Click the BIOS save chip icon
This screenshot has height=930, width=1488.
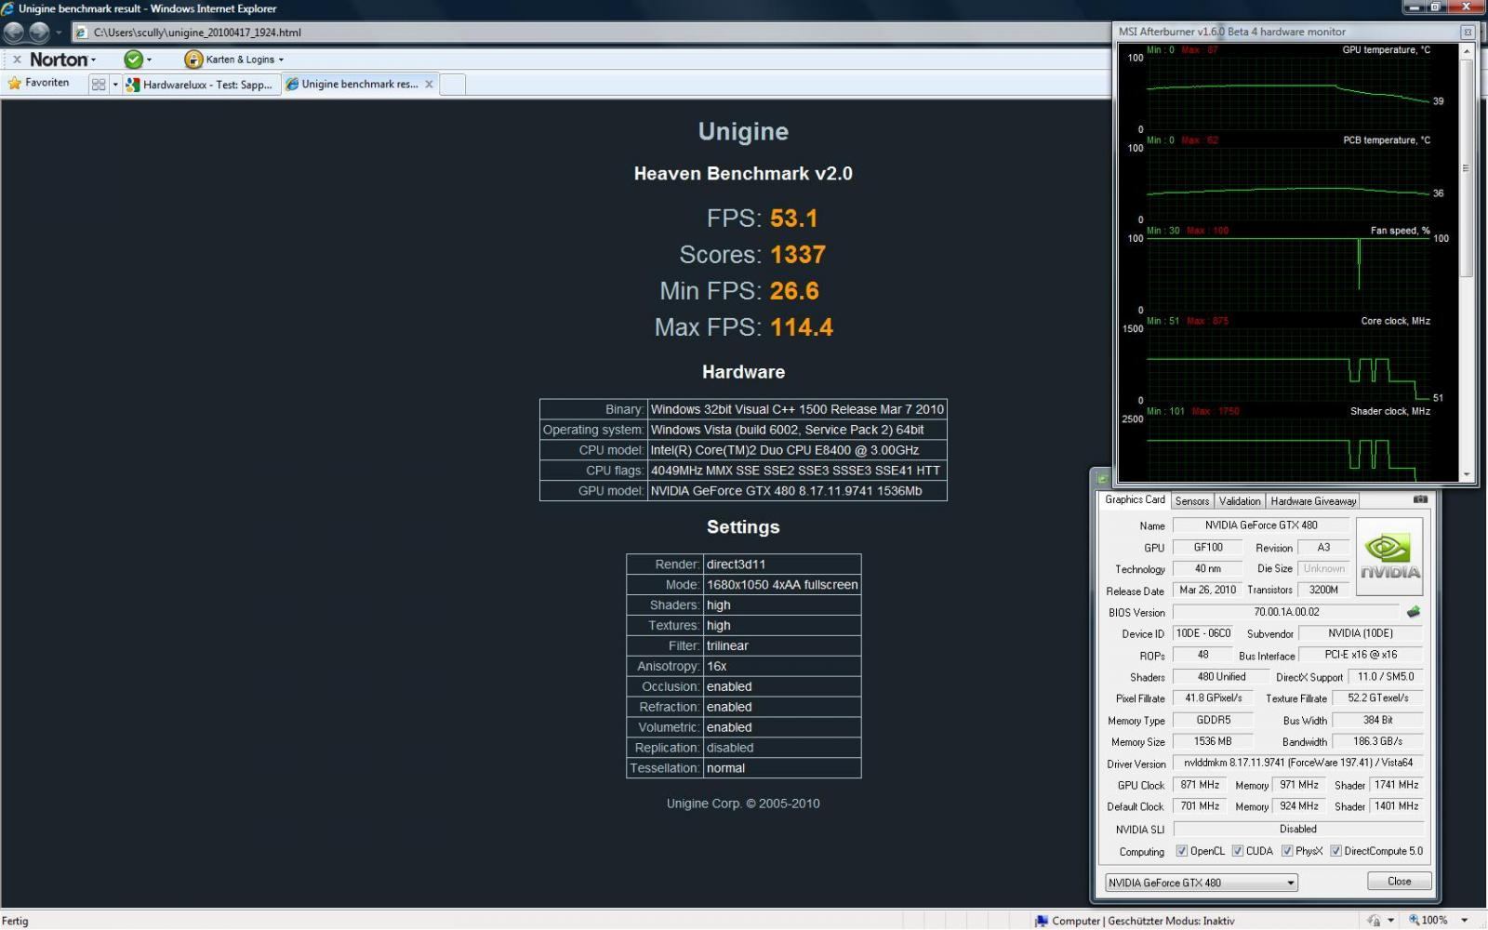1414,612
